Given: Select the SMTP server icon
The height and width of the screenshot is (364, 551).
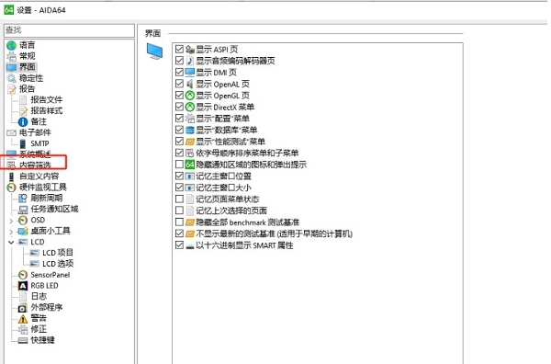Looking at the screenshot, I should tap(22, 143).
